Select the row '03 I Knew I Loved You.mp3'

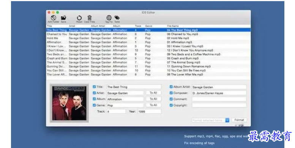(148, 46)
